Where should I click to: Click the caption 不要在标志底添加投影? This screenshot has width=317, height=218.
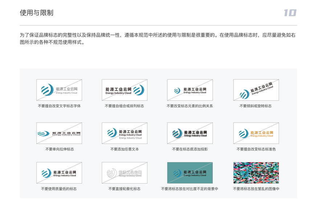click(x=190, y=149)
